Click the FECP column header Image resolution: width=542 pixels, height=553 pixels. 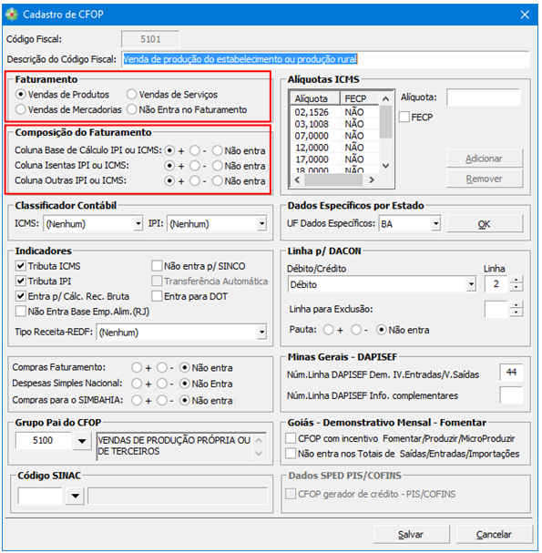click(x=359, y=98)
